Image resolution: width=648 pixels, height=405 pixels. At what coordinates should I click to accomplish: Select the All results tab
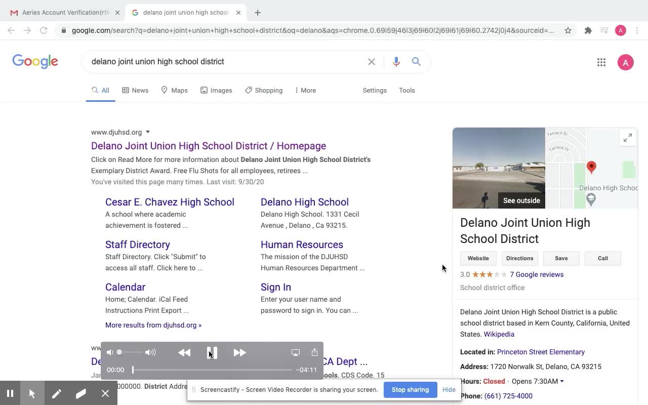point(100,91)
